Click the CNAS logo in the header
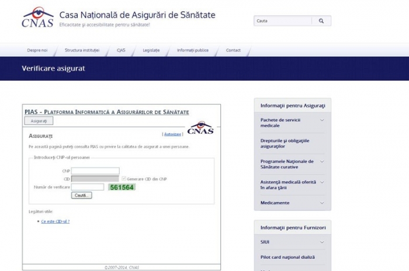This screenshot has width=409, height=271. (37, 18)
